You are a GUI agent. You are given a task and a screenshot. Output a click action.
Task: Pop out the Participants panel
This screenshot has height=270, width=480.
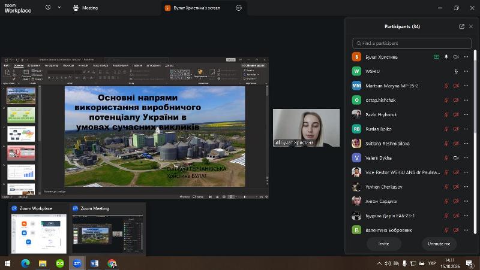tap(461, 26)
